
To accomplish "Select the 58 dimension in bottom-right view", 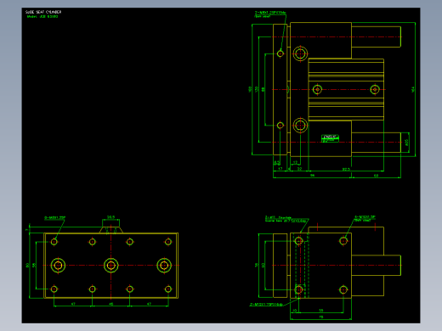I will tap(321, 311).
